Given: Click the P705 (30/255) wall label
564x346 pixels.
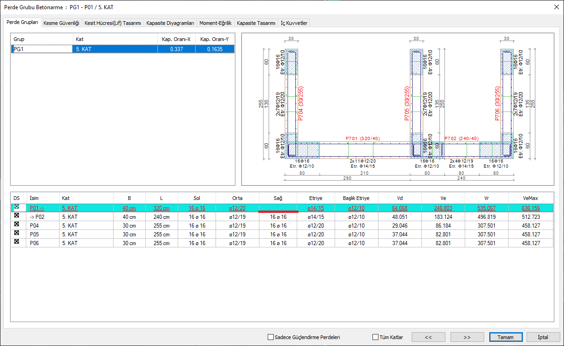Looking at the screenshot, I should tap(407, 104).
